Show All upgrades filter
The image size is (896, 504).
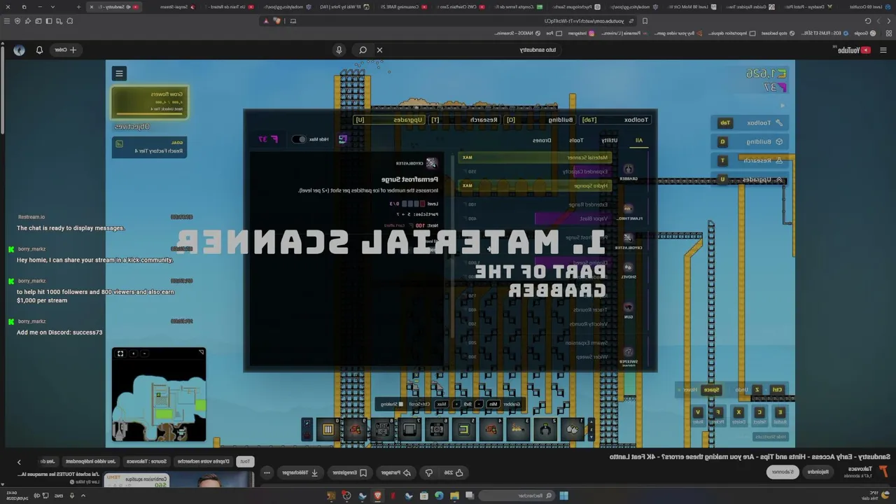[x=639, y=140]
